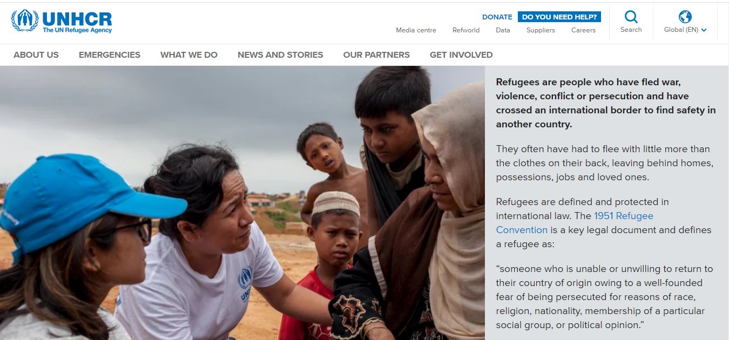Click the hero photo of UNHCR staff
The image size is (729, 340).
242,203
